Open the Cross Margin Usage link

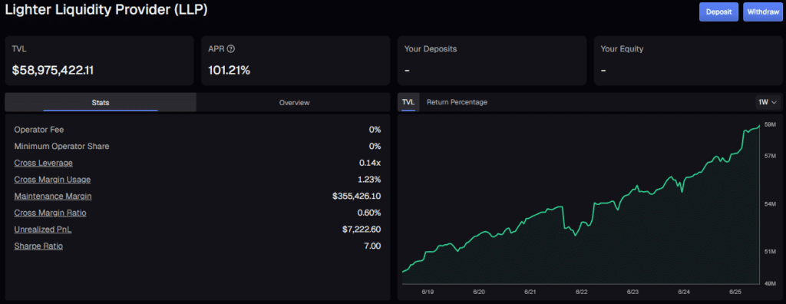(52, 180)
